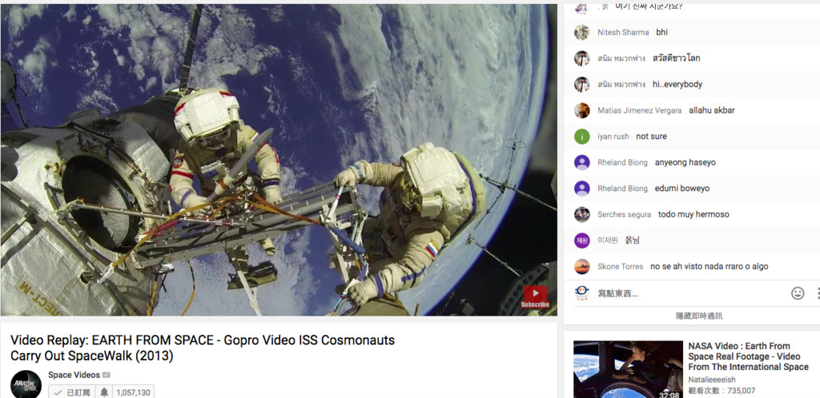Select Rheland Biong's "anyeong haseyo" message
Viewport: 820px width, 398px height.
(685, 163)
